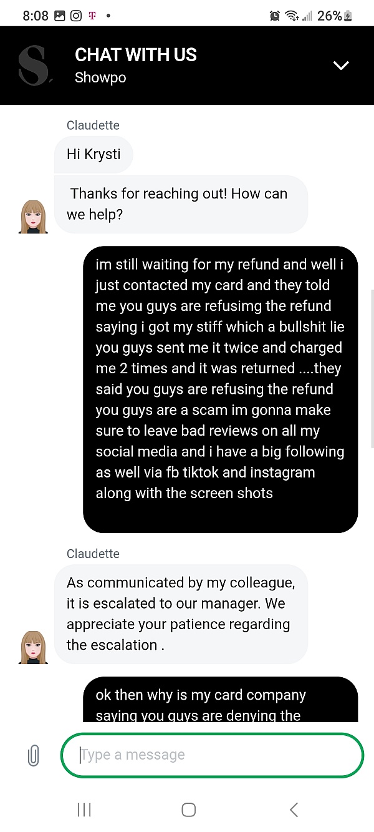The width and height of the screenshot is (374, 832).
Task: Tap the "Thanks for reaching out" message
Action: tap(181, 204)
